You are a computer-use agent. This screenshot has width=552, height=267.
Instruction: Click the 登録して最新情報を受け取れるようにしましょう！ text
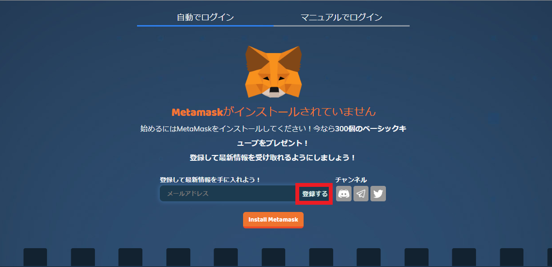[x=273, y=158]
